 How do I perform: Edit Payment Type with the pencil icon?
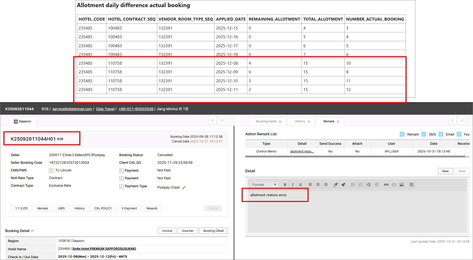[184, 187]
